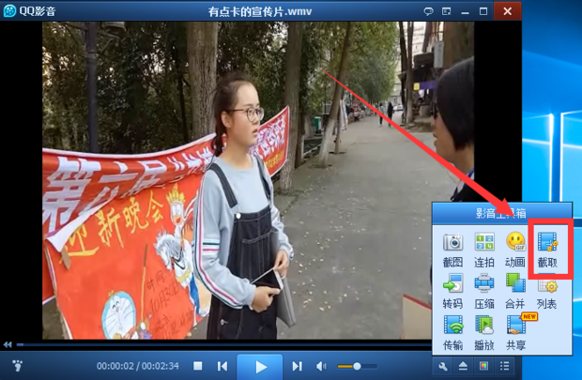Open the 转码 transcode tool
This screenshot has width=582, height=380.
[x=452, y=289]
